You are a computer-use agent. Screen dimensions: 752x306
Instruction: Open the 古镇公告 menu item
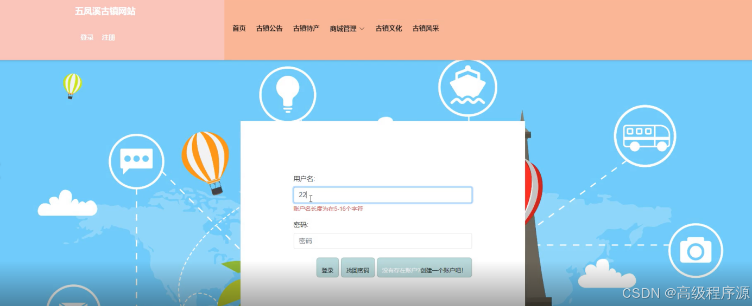tap(269, 29)
